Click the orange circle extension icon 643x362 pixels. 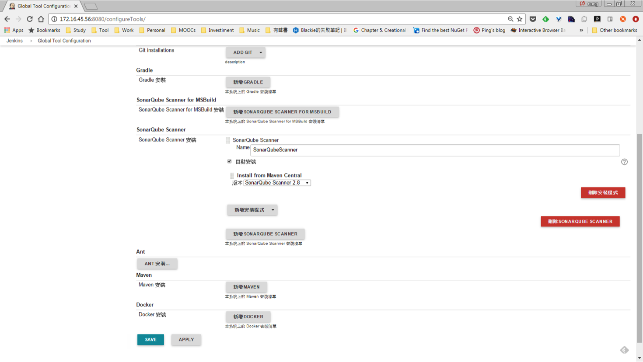click(x=623, y=19)
